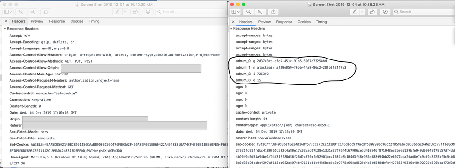Click 'cache-control: private' row
The width and height of the screenshot is (455, 168).
click(256, 112)
